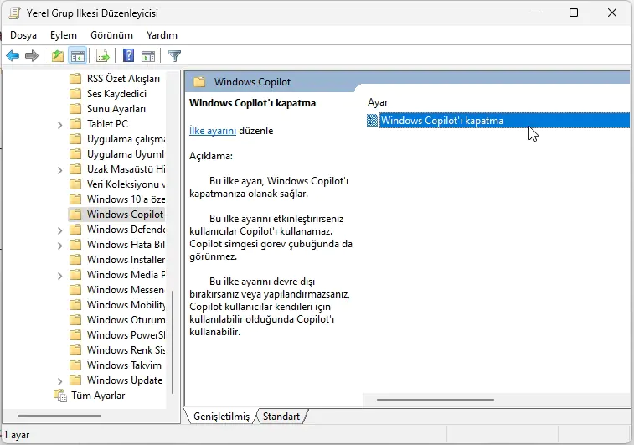Minimize the Group Policy Editor window

[x=536, y=13]
